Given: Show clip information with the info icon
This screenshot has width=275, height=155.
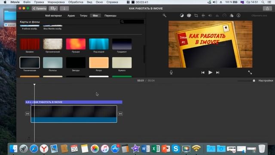Looking at the screenshot, I should coord(238,15).
